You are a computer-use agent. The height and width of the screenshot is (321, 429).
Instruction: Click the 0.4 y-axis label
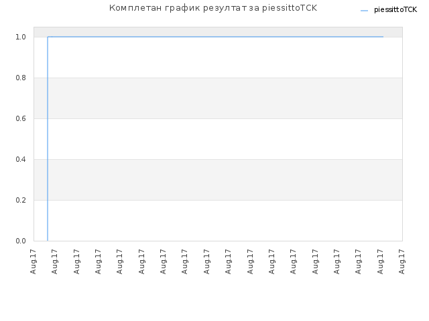21,159
